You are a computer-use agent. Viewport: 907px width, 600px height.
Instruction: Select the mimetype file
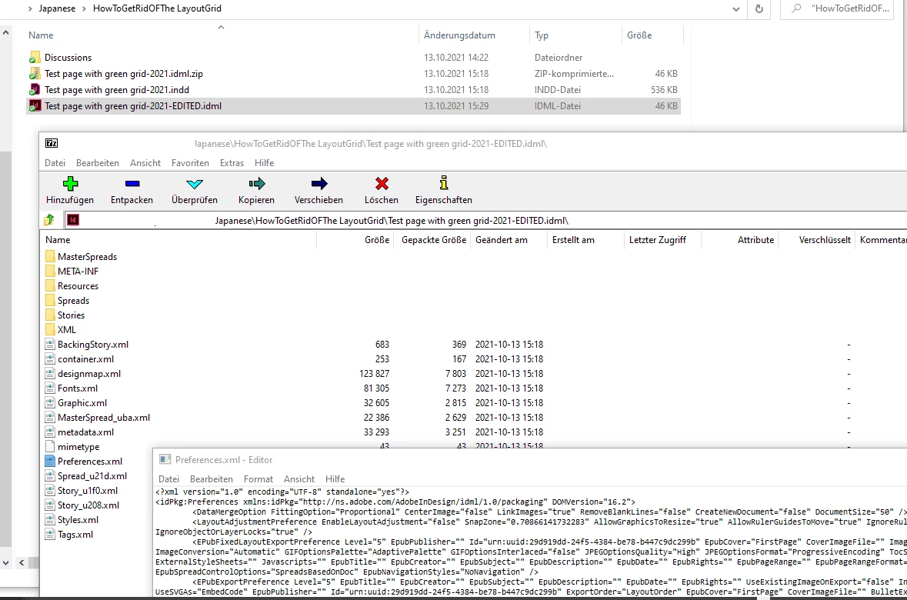(x=78, y=447)
